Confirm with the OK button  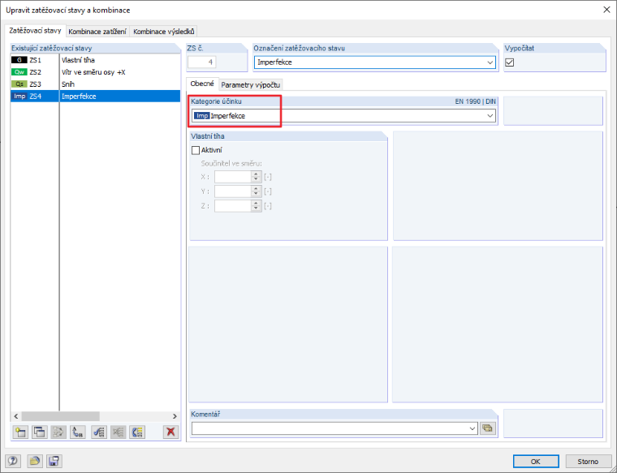point(536,461)
